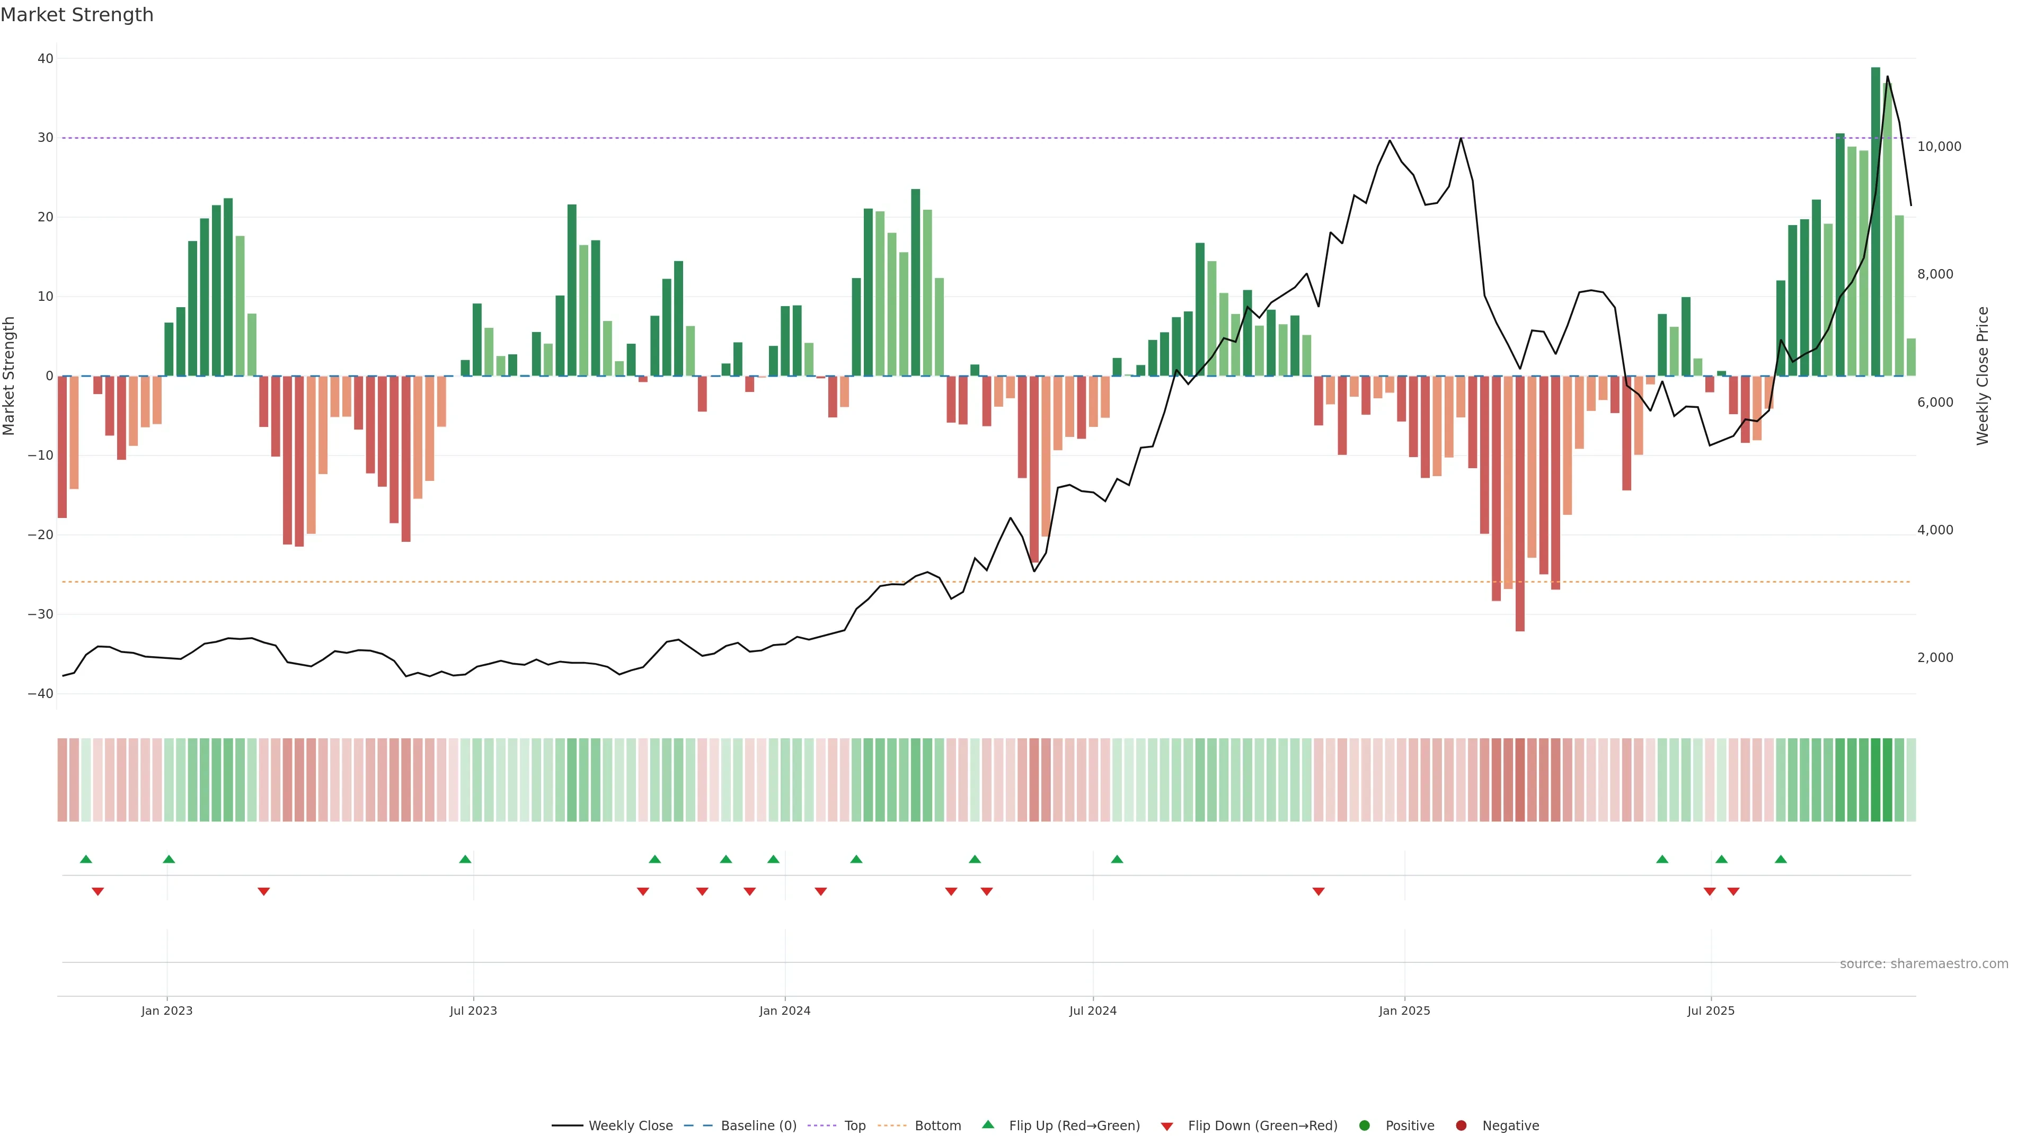The height and width of the screenshot is (1144, 2035).
Task: Select the rightmost red flip-down triangle marker
Action: tap(1733, 891)
